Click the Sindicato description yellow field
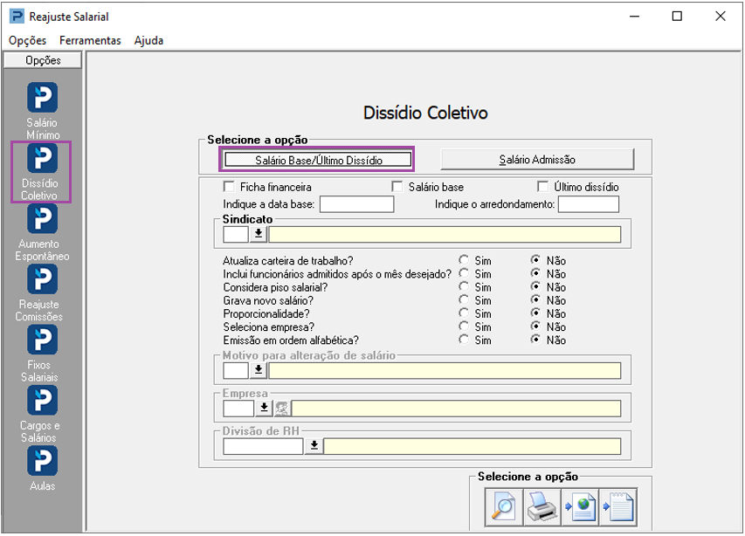This screenshot has width=745, height=536. tap(445, 234)
